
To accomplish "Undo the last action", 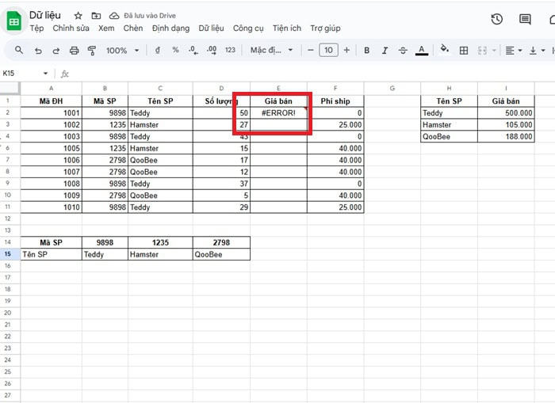I will 38,51.
